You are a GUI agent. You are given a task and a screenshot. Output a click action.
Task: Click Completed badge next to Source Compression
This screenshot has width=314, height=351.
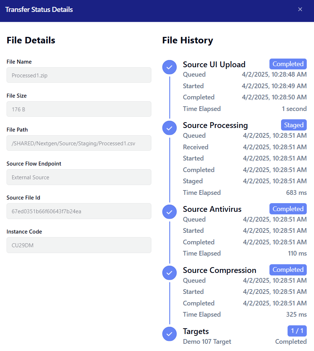[x=288, y=270]
